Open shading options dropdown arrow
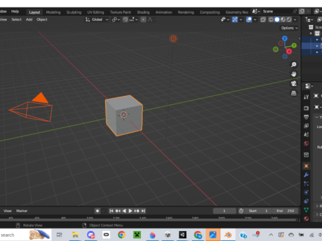The width and height of the screenshot is (322, 241). coord(295,19)
